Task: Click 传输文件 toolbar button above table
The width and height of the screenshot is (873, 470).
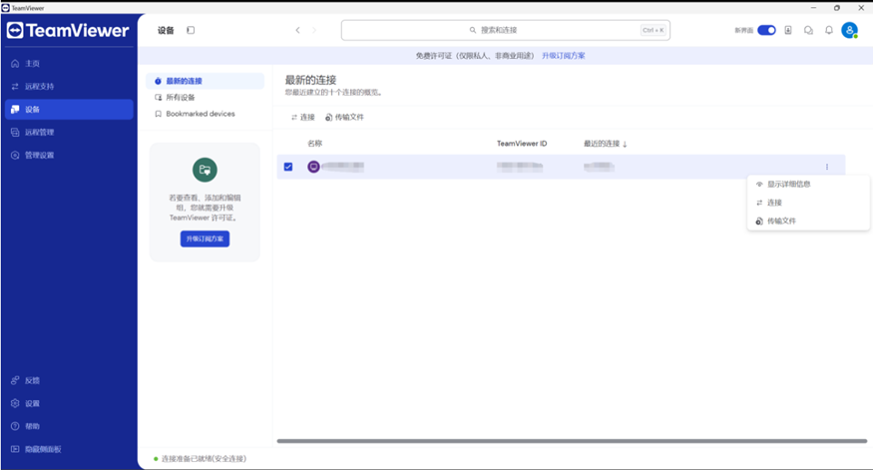Action: pyautogui.click(x=344, y=117)
